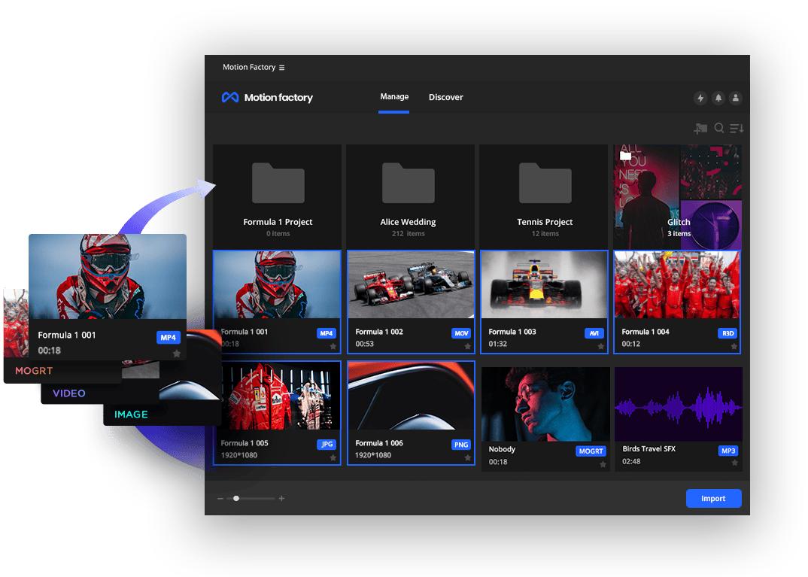Click the "Formula 1 004" file name

pos(645,332)
